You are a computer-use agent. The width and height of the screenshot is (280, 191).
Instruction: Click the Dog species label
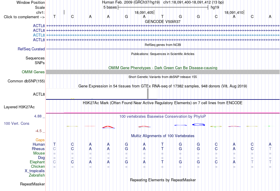click(x=41, y=158)
